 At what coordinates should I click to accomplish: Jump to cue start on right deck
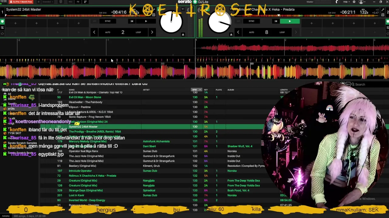coord(276,21)
